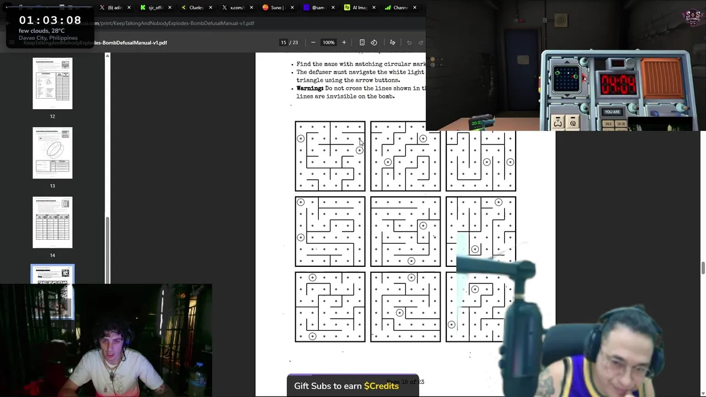Click the YOU ARE display on the bomb

612,112
